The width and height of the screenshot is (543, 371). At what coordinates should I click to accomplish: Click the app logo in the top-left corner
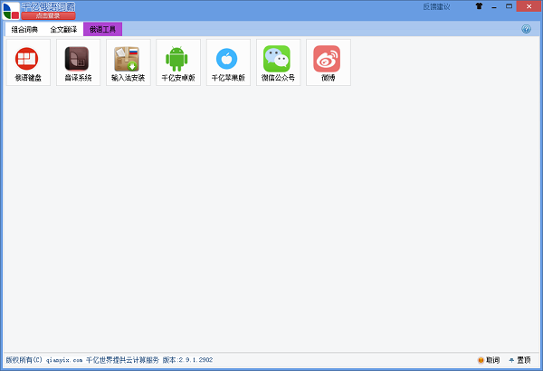click(x=10, y=10)
